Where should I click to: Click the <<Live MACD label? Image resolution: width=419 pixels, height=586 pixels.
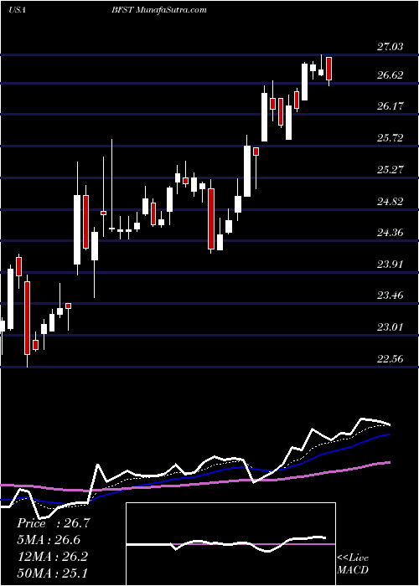353,563
